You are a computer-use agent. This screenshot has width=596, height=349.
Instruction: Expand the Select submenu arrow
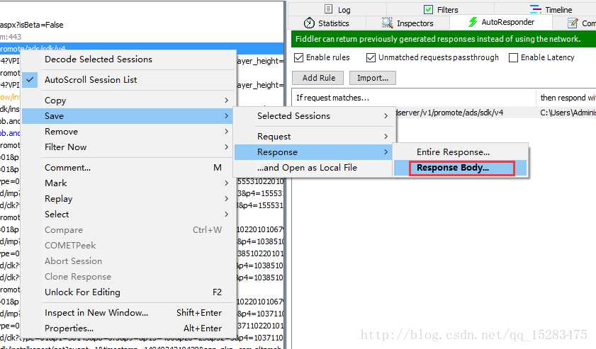click(x=226, y=214)
